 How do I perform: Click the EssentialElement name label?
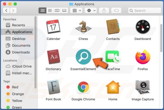83,69
